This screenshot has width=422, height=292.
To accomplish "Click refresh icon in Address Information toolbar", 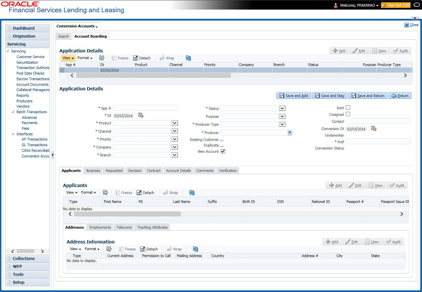I will 196,249.
